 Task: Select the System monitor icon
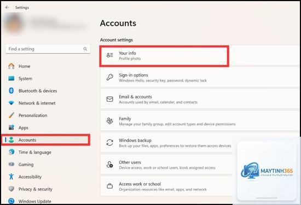click(x=11, y=78)
